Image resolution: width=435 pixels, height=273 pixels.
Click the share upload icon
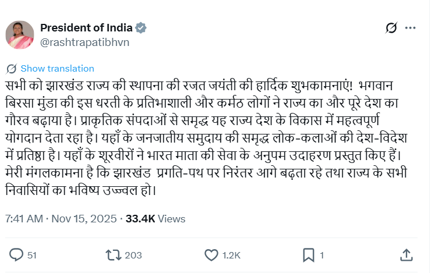pos(407,254)
